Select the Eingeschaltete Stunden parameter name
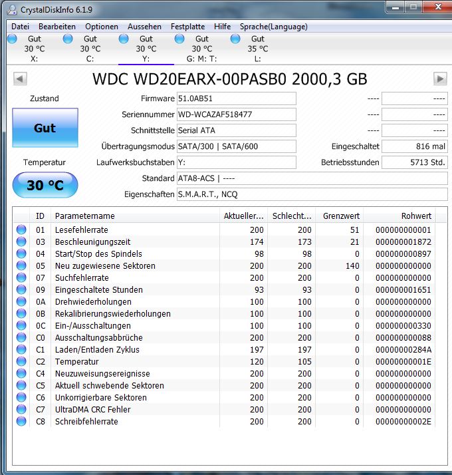The width and height of the screenshot is (452, 475). pos(98,290)
